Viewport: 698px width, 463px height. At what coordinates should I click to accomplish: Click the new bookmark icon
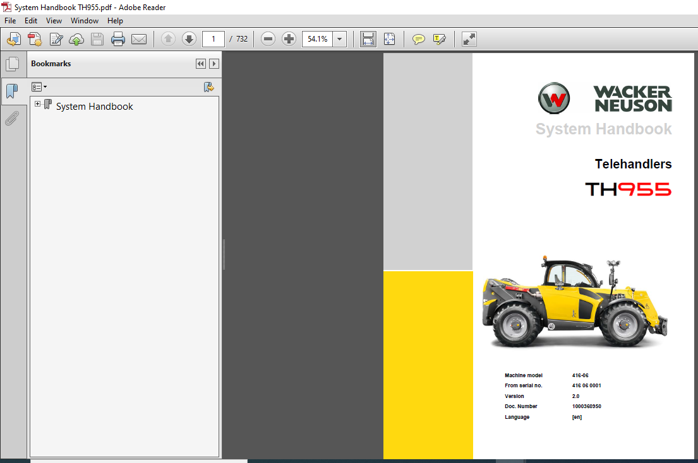point(209,87)
